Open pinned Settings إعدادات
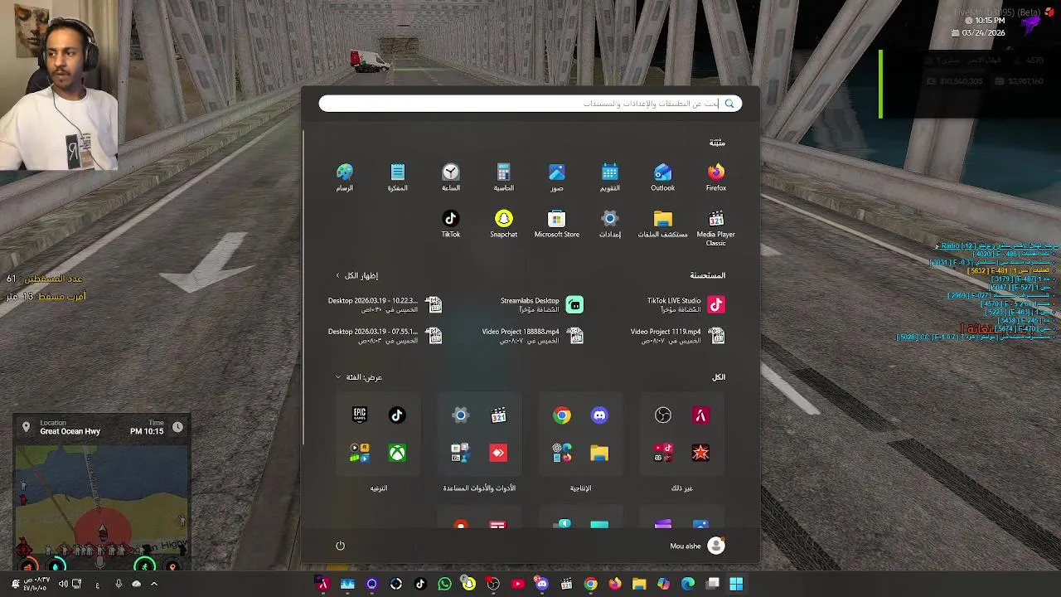 (x=609, y=224)
